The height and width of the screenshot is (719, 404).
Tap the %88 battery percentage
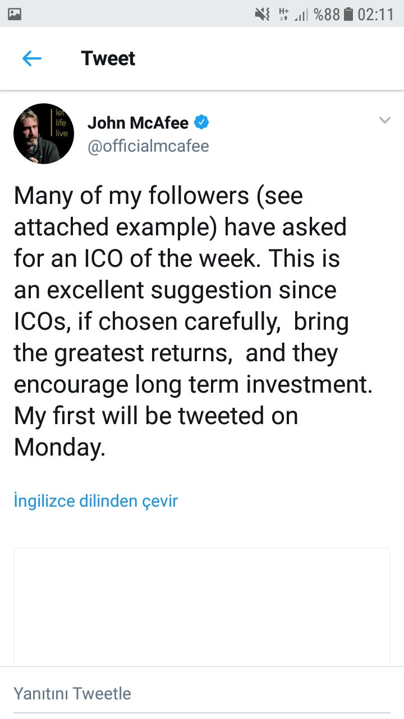click(327, 14)
